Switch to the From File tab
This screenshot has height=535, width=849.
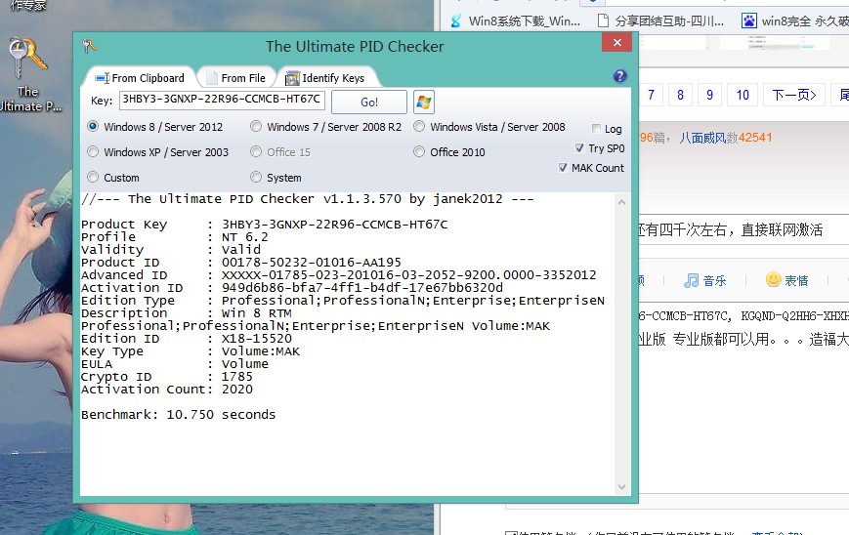tap(237, 78)
